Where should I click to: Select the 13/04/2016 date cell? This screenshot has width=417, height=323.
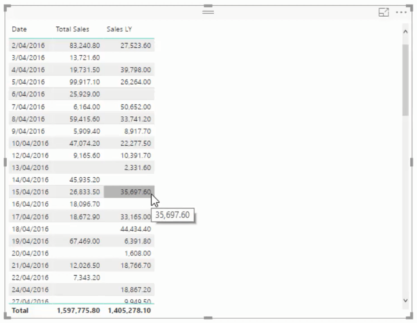tap(30, 168)
